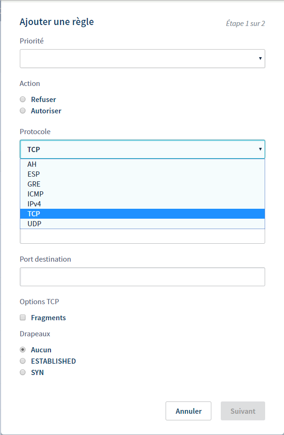Click the input field below protocol list

coord(142,236)
